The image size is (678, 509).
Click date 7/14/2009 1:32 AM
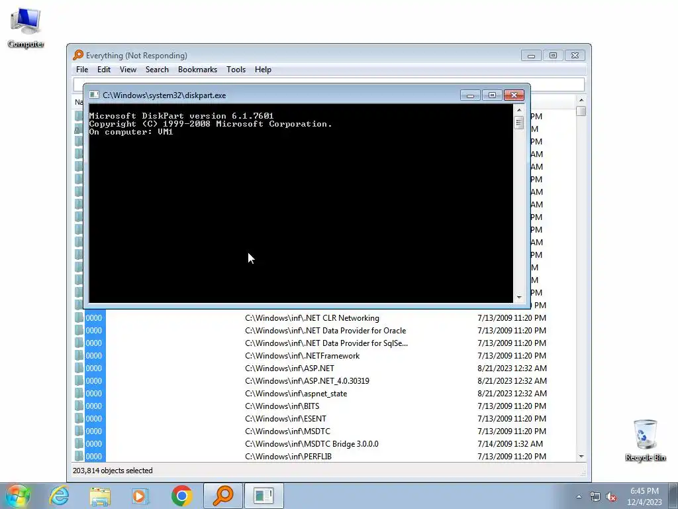(510, 443)
